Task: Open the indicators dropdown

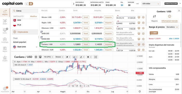Action: pos(75,57)
